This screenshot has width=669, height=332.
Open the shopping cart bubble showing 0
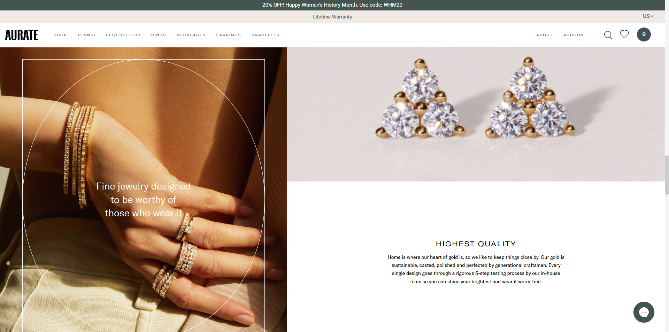click(644, 34)
